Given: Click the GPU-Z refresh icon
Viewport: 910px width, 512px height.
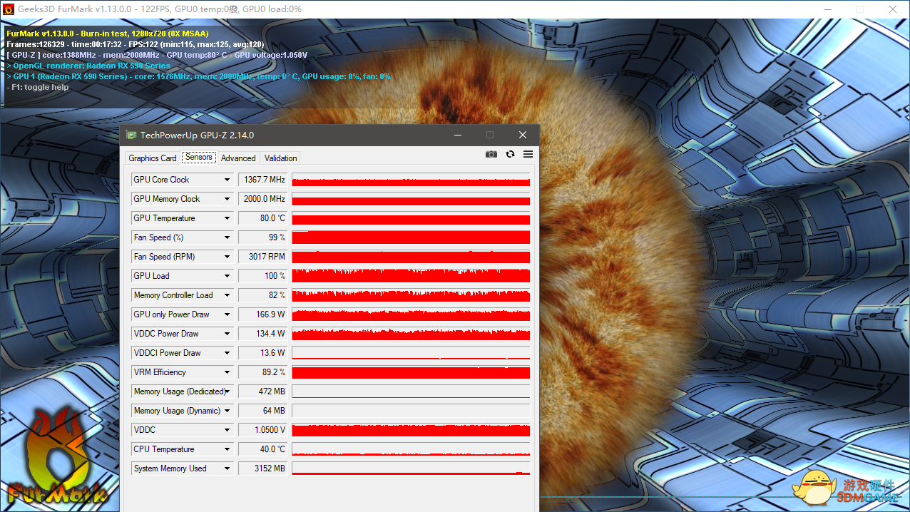Looking at the screenshot, I should coord(510,154).
